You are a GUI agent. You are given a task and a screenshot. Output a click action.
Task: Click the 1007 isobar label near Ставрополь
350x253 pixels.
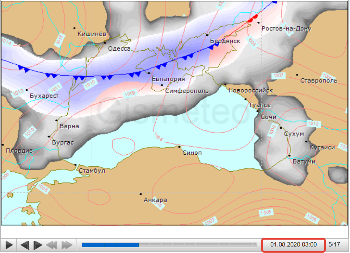[x=278, y=76]
